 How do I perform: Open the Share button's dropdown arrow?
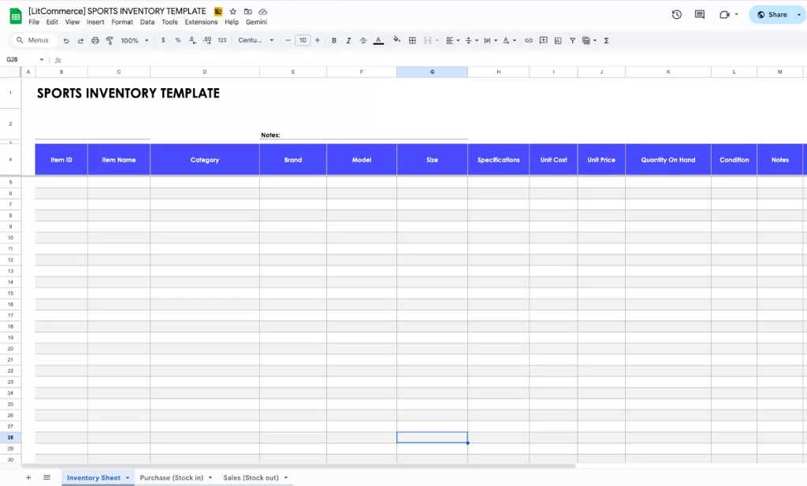(x=798, y=14)
